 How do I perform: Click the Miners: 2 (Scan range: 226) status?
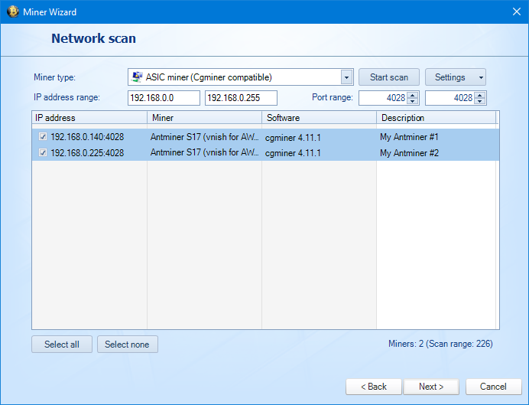click(440, 344)
